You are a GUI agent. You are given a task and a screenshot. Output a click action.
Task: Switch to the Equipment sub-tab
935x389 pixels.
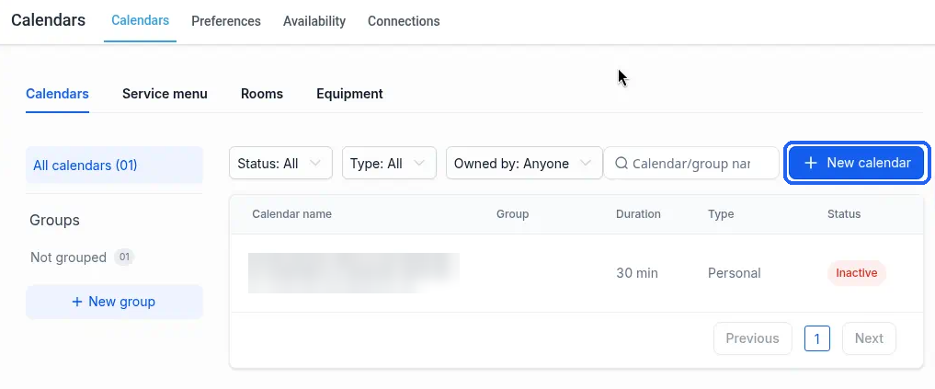(349, 94)
